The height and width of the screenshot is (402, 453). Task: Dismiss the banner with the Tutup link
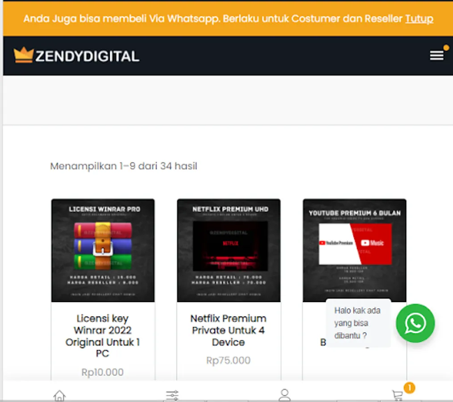coord(419,19)
